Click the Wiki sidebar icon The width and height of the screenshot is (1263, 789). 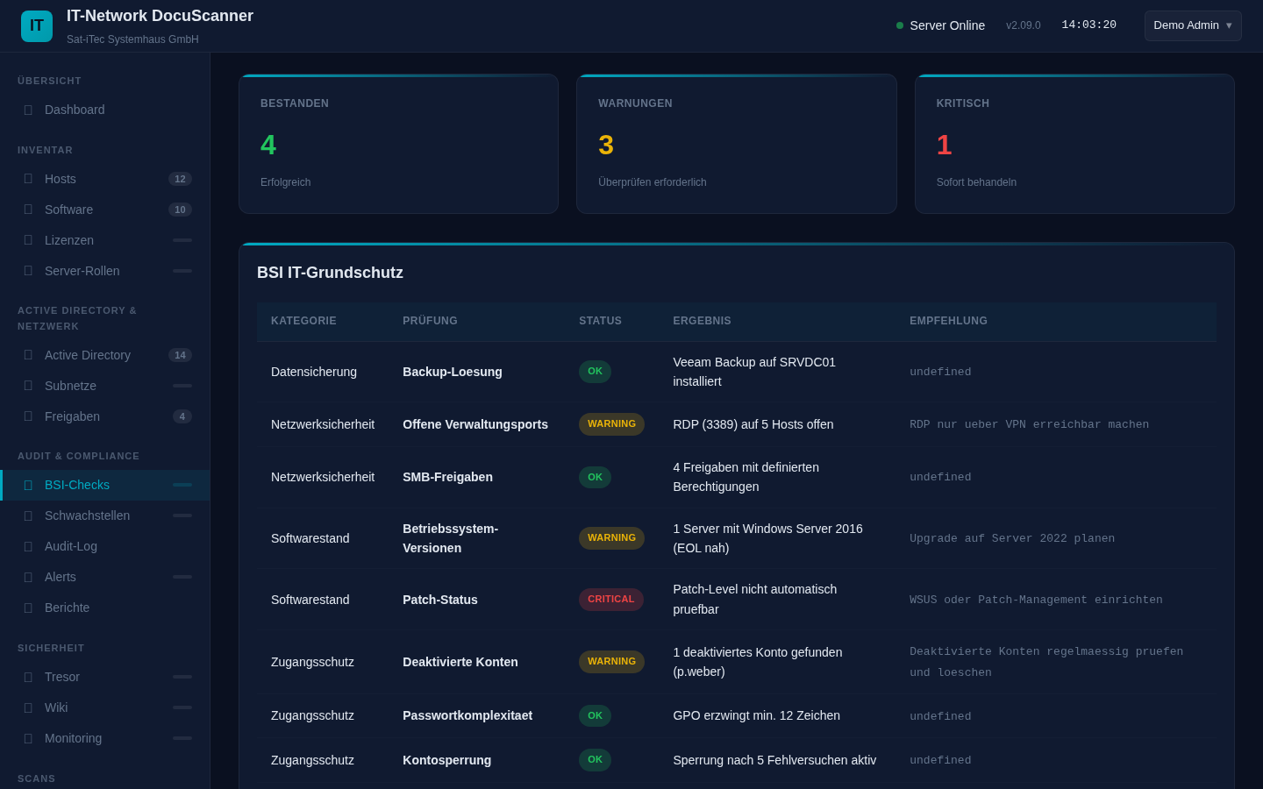pos(28,707)
